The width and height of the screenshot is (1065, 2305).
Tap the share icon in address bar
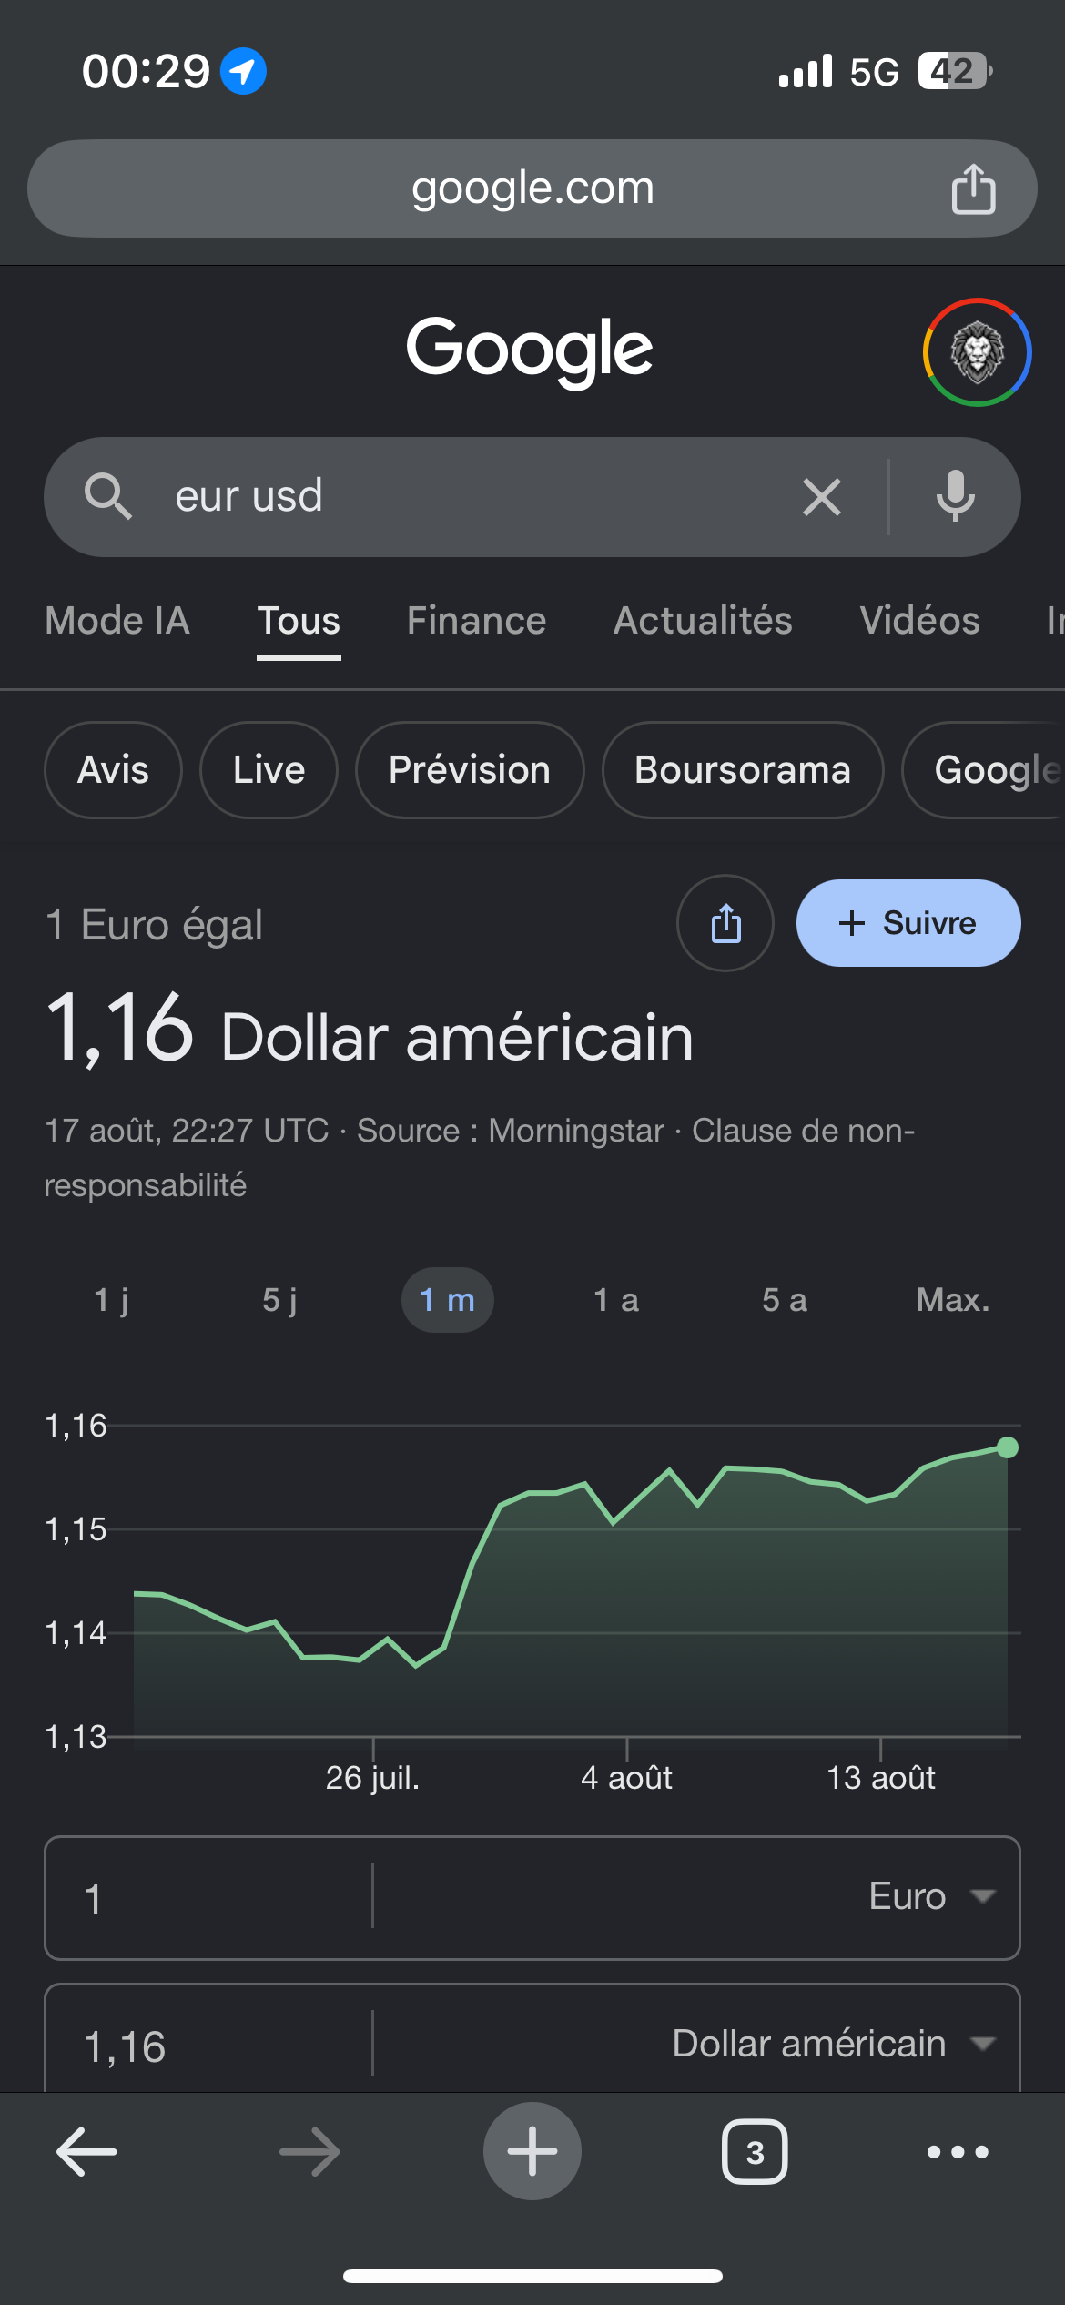(x=973, y=189)
